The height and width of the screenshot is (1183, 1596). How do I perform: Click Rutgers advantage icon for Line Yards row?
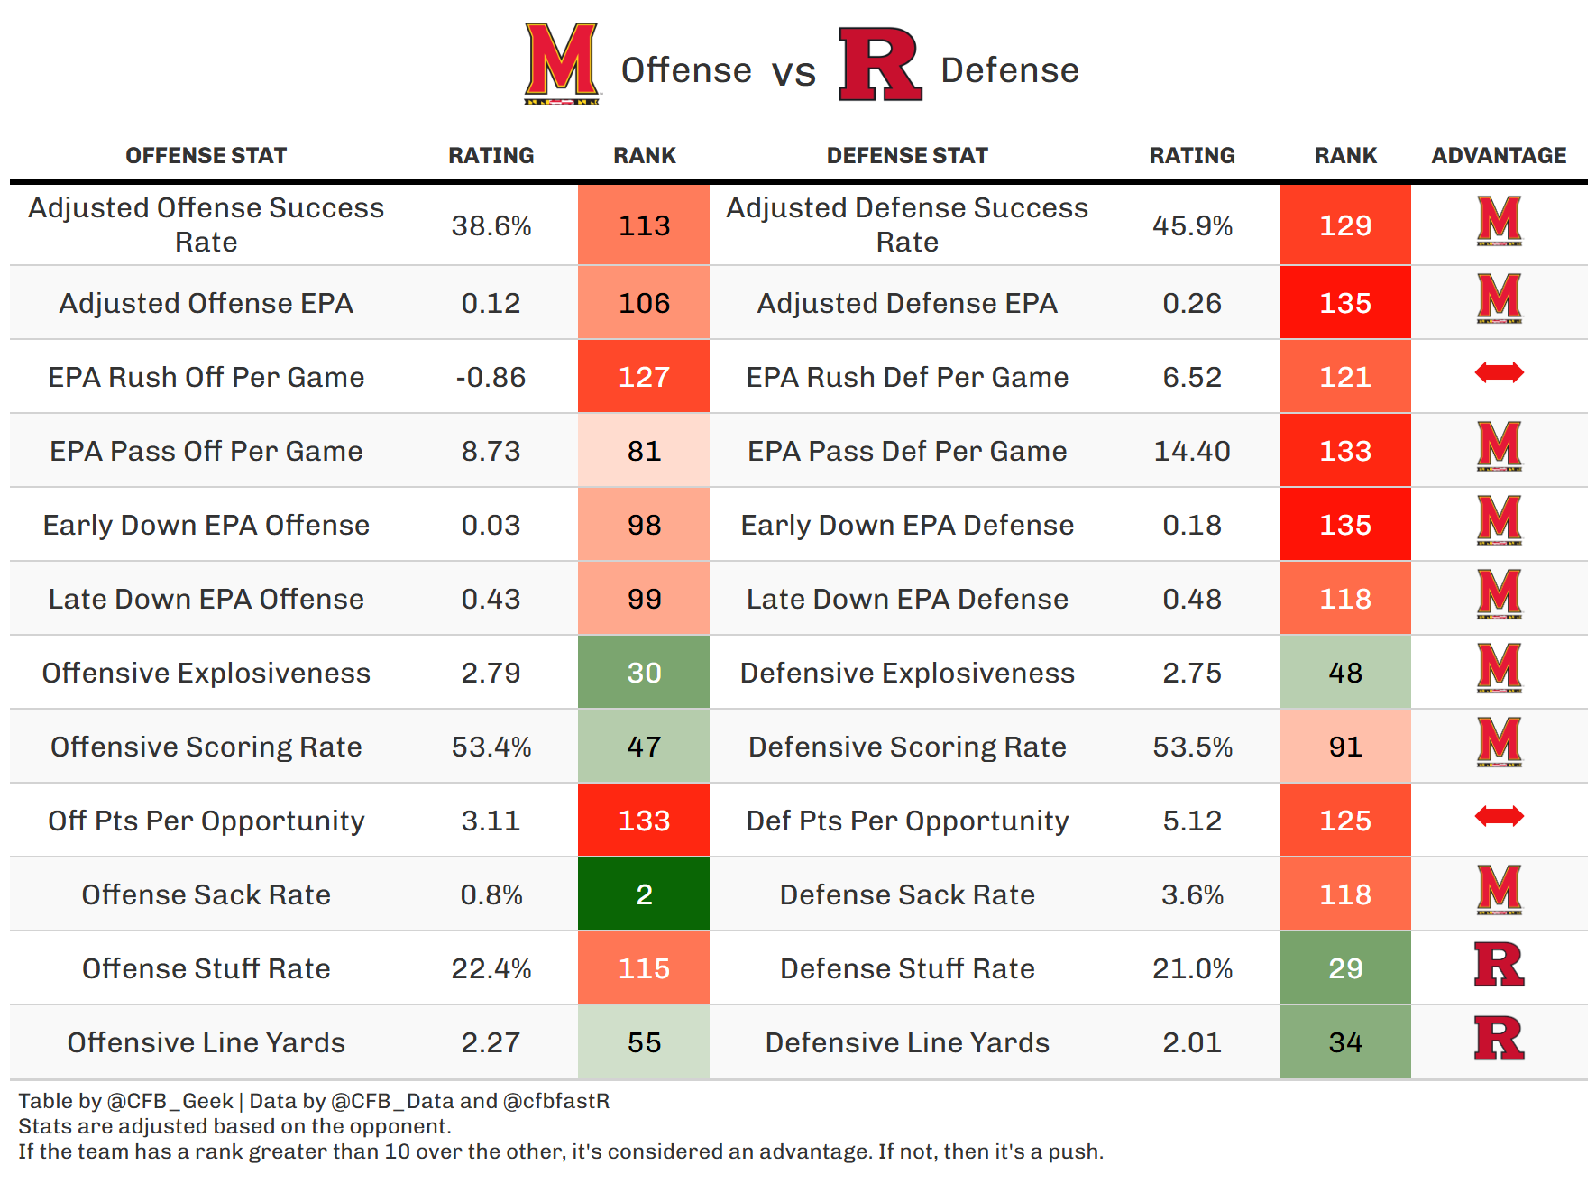click(x=1499, y=1038)
